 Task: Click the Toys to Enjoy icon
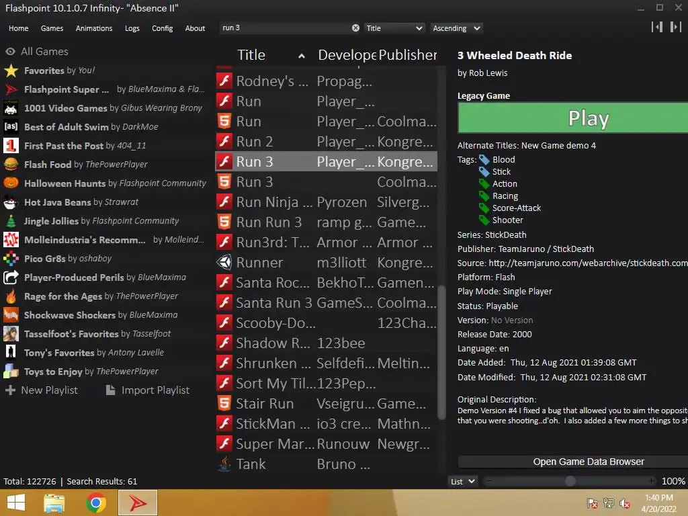pos(11,371)
